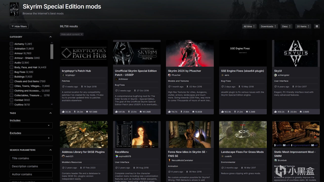Tick the Alchemy category checkbox
Screen dimensions: 324x182
tap(11, 44)
